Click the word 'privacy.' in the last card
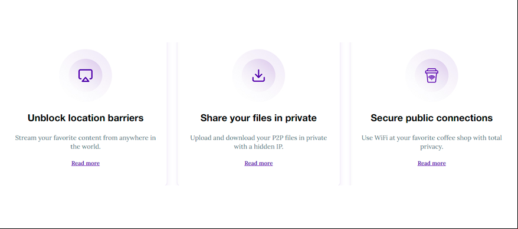Viewport: 518px width, 229px height. click(x=431, y=147)
